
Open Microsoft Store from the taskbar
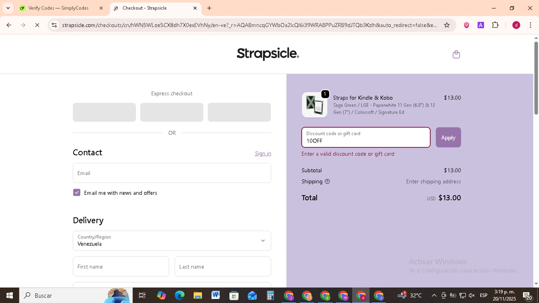(x=234, y=295)
